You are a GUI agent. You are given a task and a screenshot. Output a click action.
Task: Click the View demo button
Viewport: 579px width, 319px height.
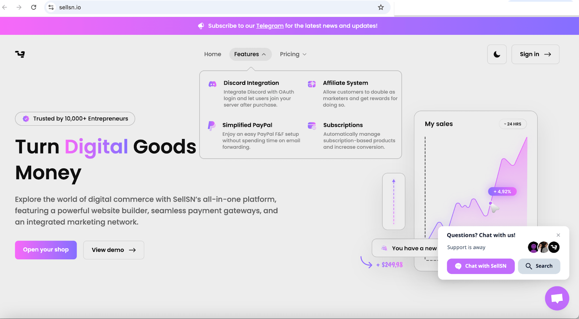tap(114, 250)
